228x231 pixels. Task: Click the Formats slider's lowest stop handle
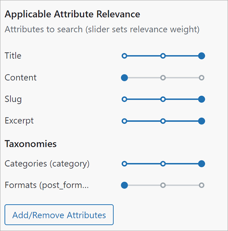pos(124,185)
